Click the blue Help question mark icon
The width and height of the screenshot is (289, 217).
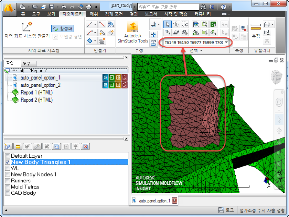(x=223, y=7)
